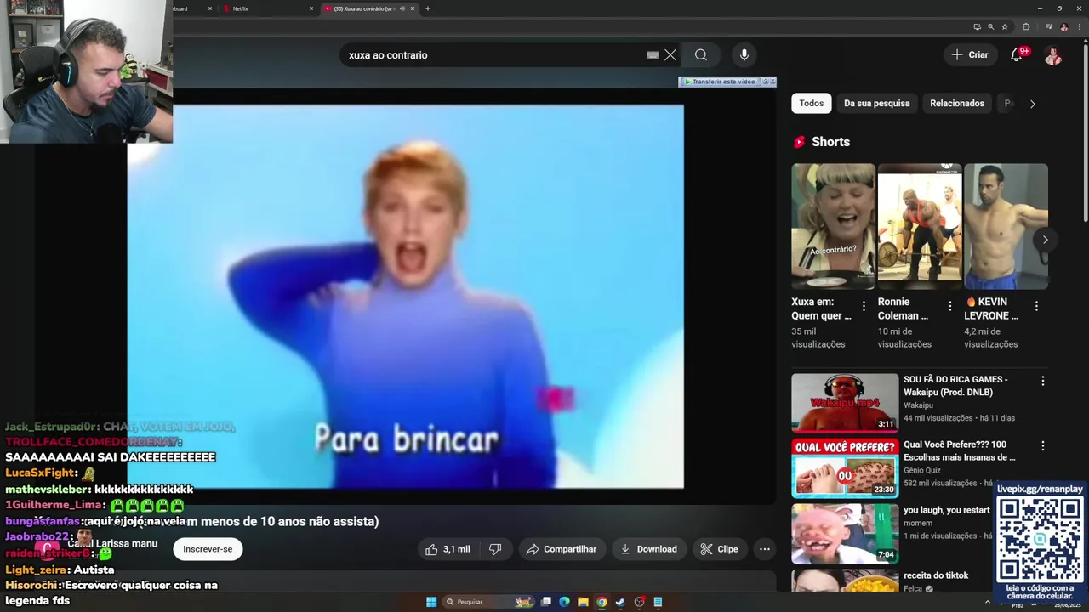Image resolution: width=1089 pixels, height=612 pixels.
Task: Like the video (3,1 mil)
Action: pyautogui.click(x=448, y=549)
